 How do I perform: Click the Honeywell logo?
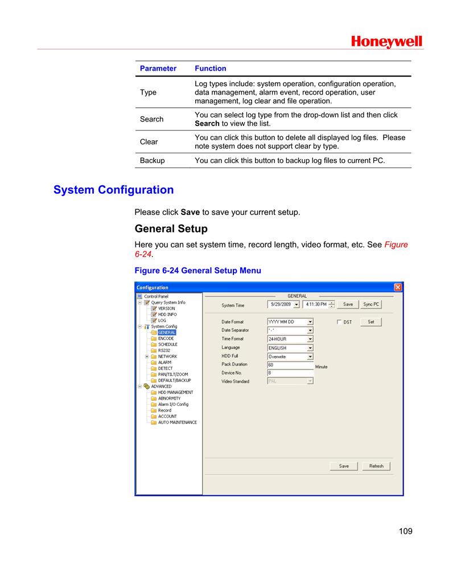(386, 42)
